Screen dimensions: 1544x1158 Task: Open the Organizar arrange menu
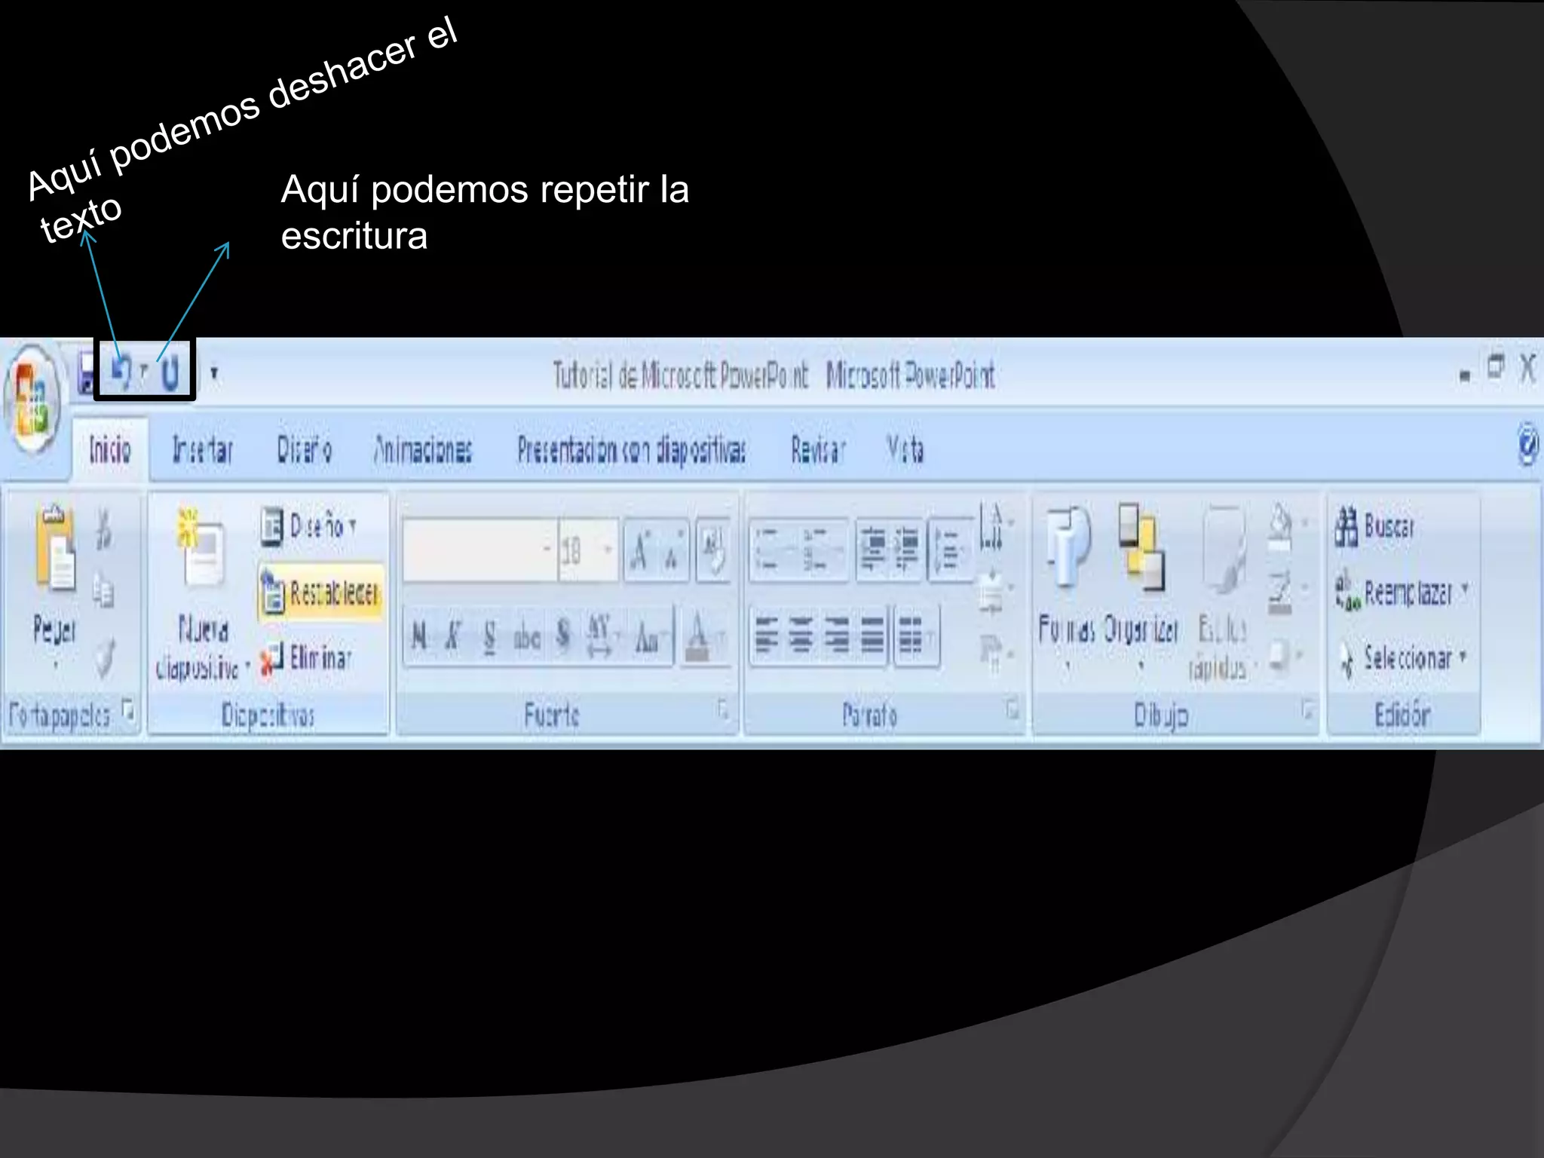[x=1140, y=588]
